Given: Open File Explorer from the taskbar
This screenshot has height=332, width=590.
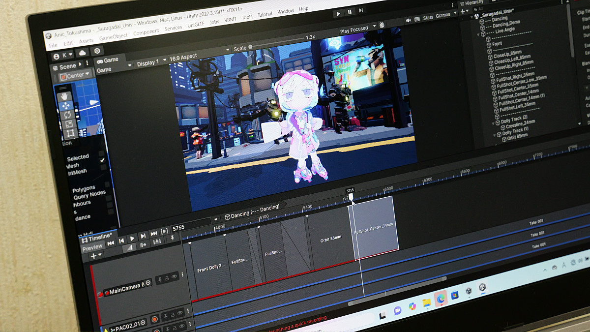Looking at the screenshot, I should (x=426, y=302).
